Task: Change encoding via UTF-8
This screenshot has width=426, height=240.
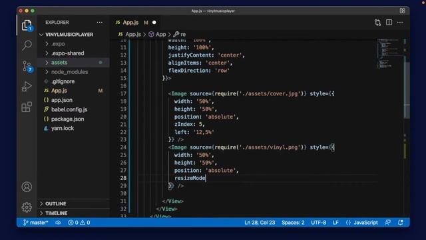Action: tap(318, 223)
